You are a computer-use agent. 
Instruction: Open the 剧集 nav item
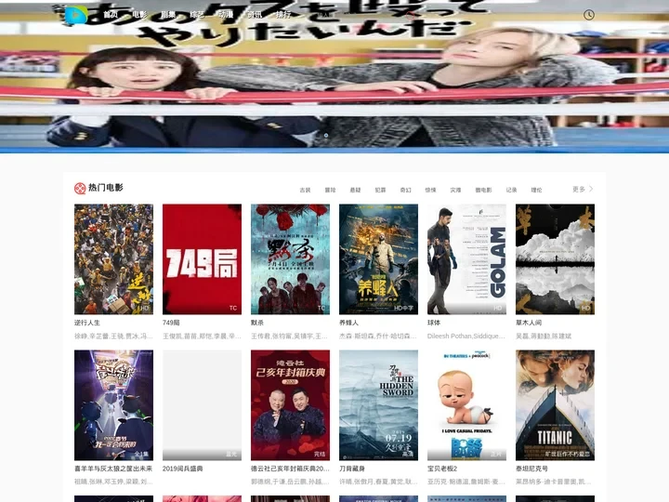click(168, 15)
